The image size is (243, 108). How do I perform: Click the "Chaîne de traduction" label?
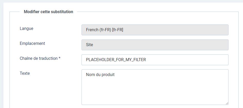click(x=38, y=59)
